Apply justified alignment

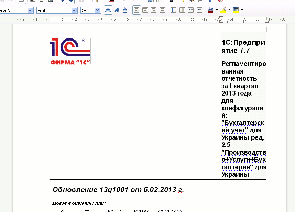pyautogui.click(x=162, y=10)
